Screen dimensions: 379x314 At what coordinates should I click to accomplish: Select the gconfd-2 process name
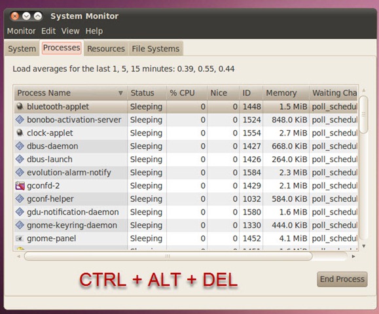[43, 186]
